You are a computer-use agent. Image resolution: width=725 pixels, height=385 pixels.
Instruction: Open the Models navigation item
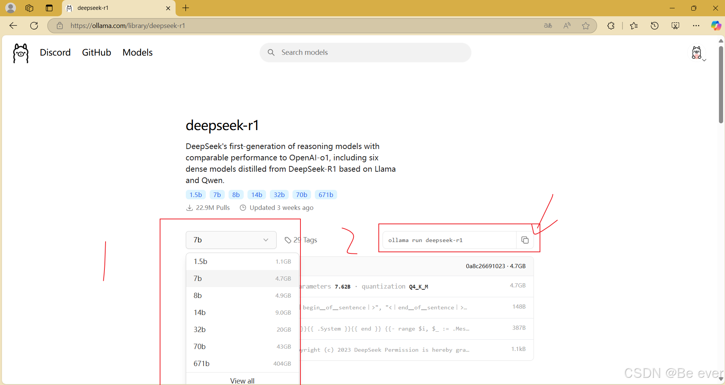[x=137, y=52]
